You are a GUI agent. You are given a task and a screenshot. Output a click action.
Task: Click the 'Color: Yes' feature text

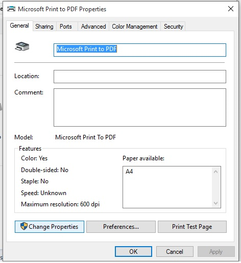point(34,158)
